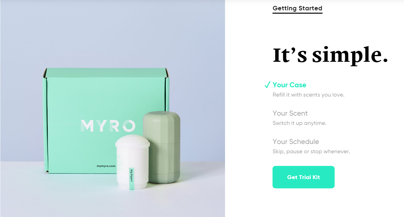Image resolution: width=404 pixels, height=217 pixels.
Task: Click the mymyro.com text on the box
Action: [106, 166]
